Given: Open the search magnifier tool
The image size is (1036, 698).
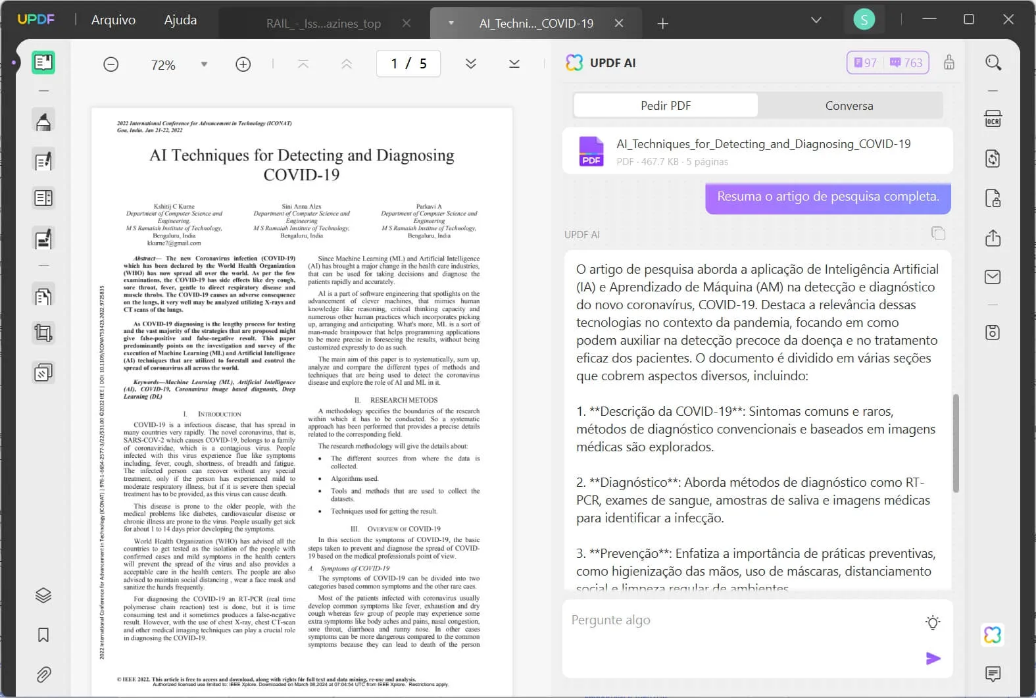Looking at the screenshot, I should point(993,63).
